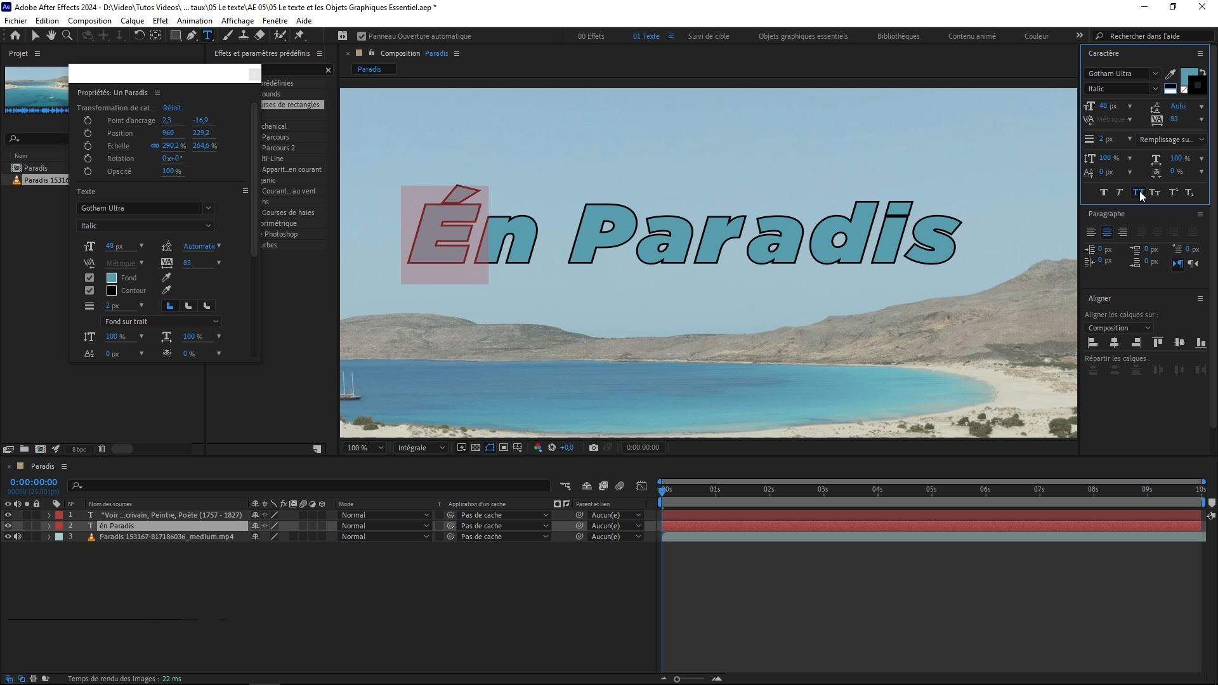Select Paradis composition in Project panel
This screenshot has height=685, width=1218.
pos(36,168)
